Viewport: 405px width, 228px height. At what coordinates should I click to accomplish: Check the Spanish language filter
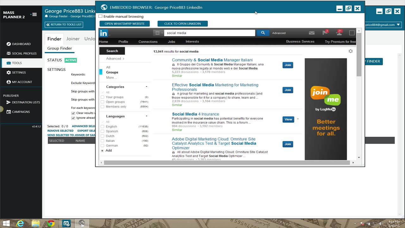click(103, 131)
